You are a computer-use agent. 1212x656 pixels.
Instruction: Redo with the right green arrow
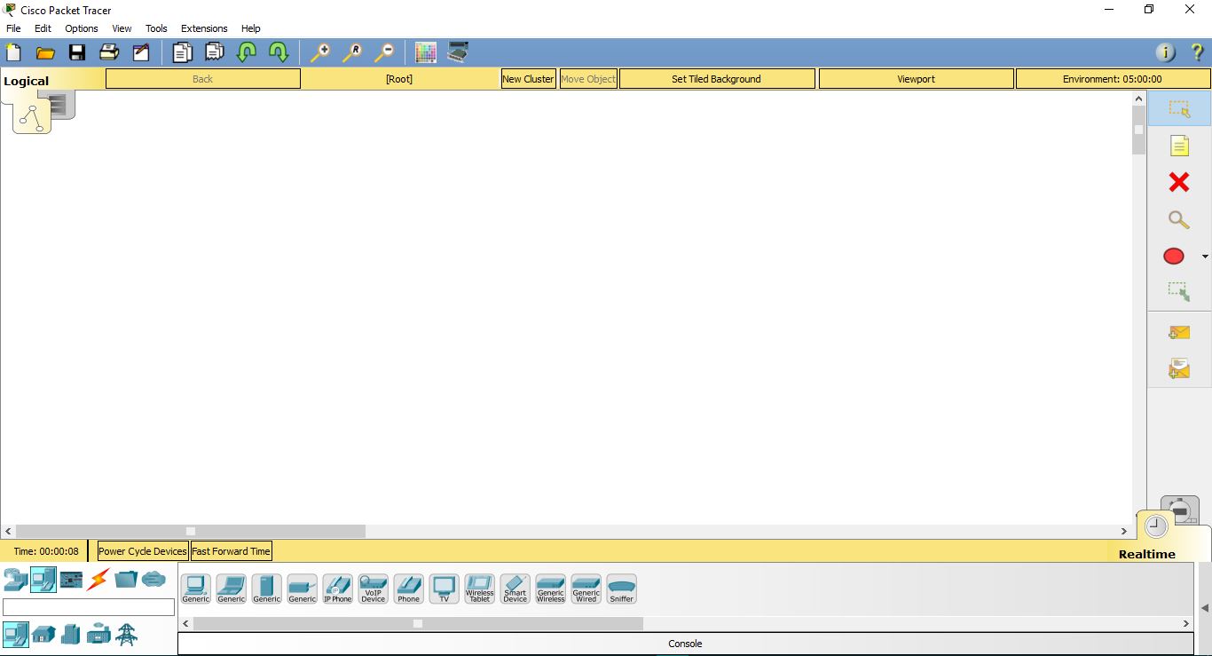[278, 52]
